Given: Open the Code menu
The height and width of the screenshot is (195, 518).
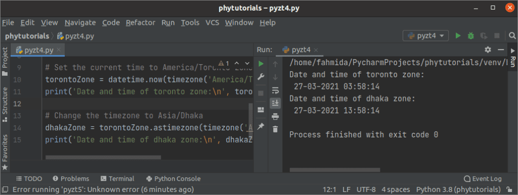Looking at the screenshot, I should tap(111, 22).
